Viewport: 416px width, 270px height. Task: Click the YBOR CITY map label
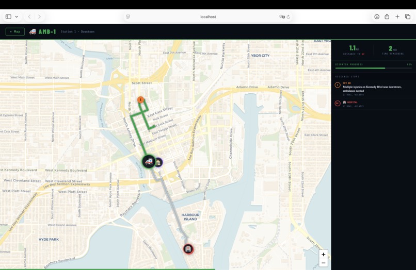260,56
